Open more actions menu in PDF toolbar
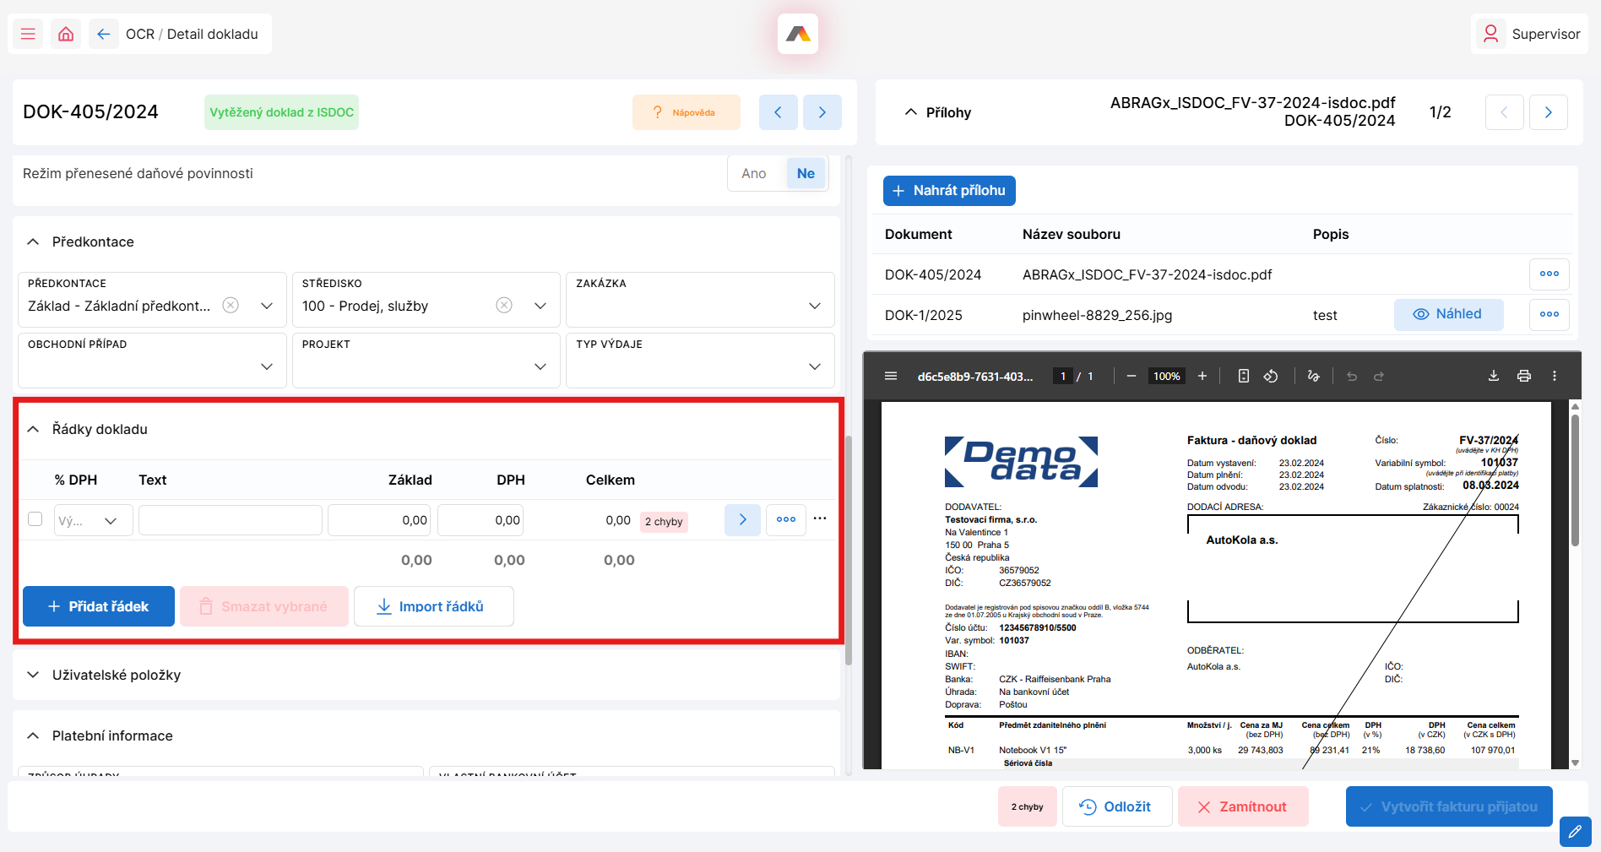This screenshot has height=852, width=1601. coord(1555,376)
